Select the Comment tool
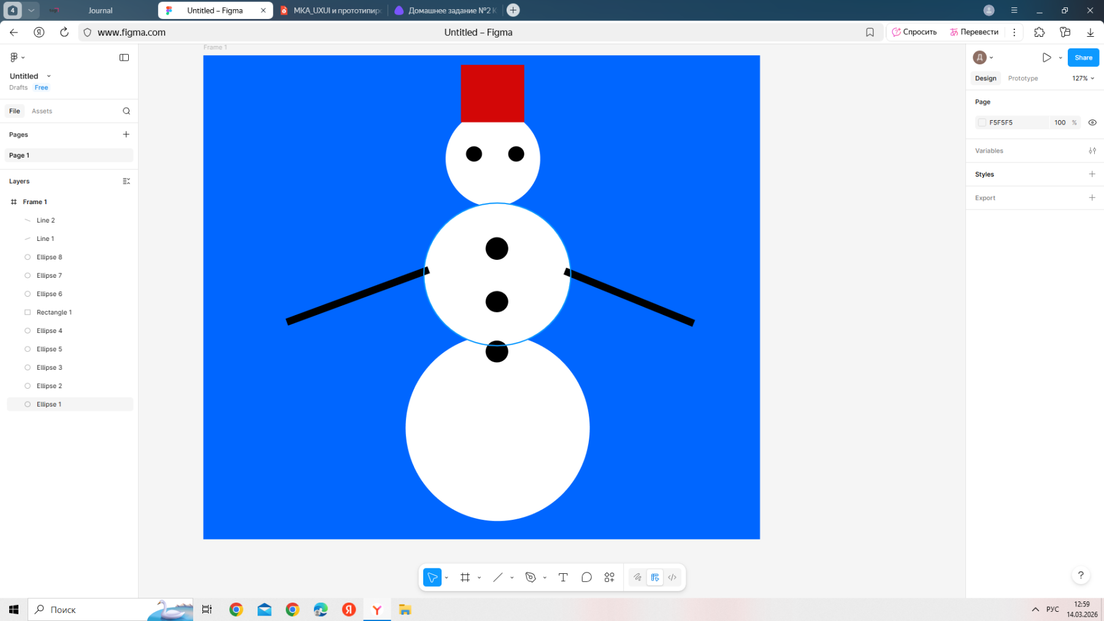This screenshot has height=621, width=1104. point(586,577)
